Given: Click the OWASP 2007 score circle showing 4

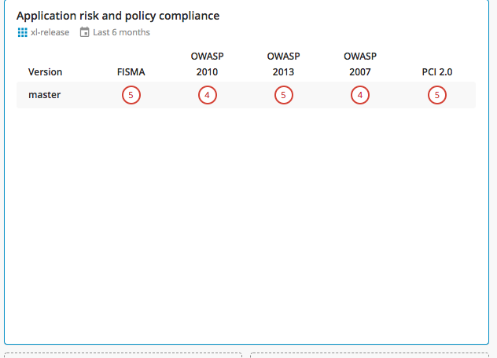Looking at the screenshot, I should pos(360,95).
